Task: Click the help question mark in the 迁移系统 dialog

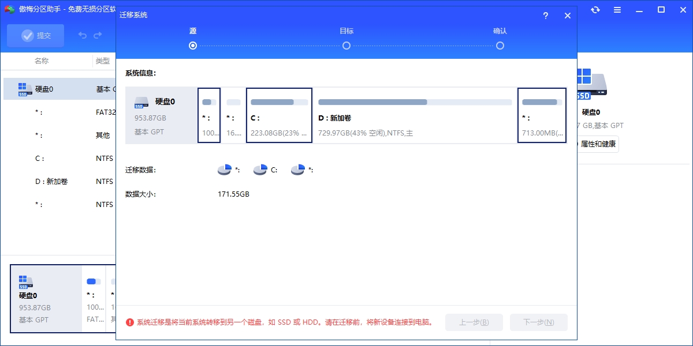Action: (x=545, y=16)
